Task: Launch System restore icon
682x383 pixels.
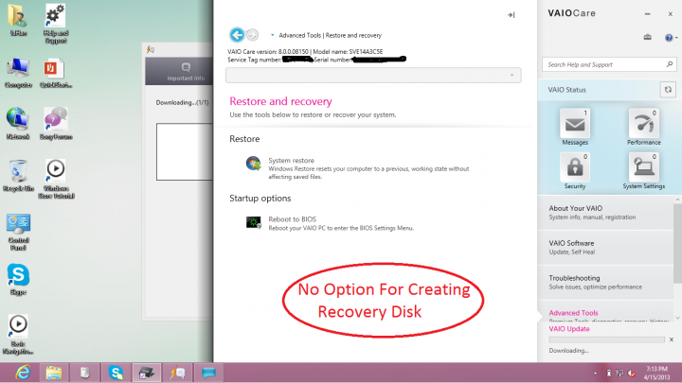Action: coord(253,164)
